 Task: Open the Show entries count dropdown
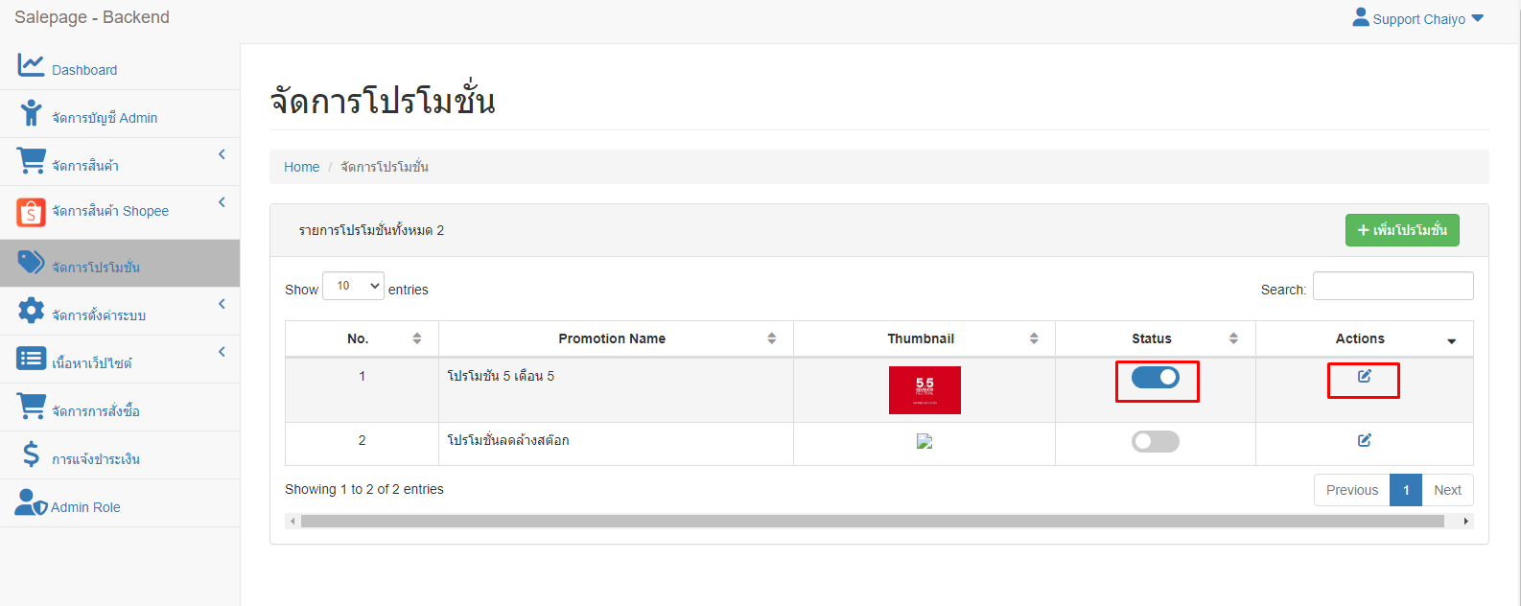click(353, 286)
